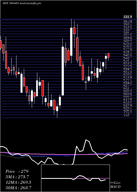This screenshot has width=137, height=192.
Task: Click the '12MA : 269.5' value
Action: pyautogui.click(x=18, y=182)
